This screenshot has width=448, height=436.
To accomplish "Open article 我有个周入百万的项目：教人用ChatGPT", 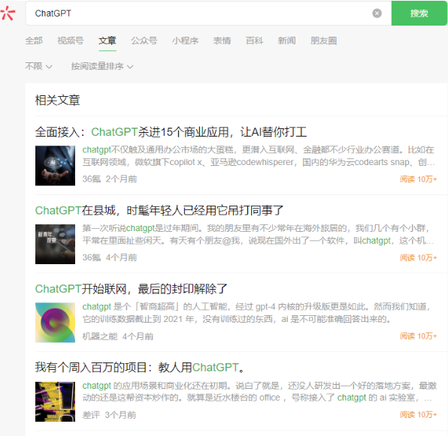I will (140, 367).
